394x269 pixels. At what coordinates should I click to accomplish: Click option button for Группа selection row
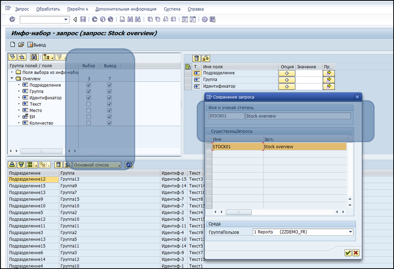(x=287, y=80)
